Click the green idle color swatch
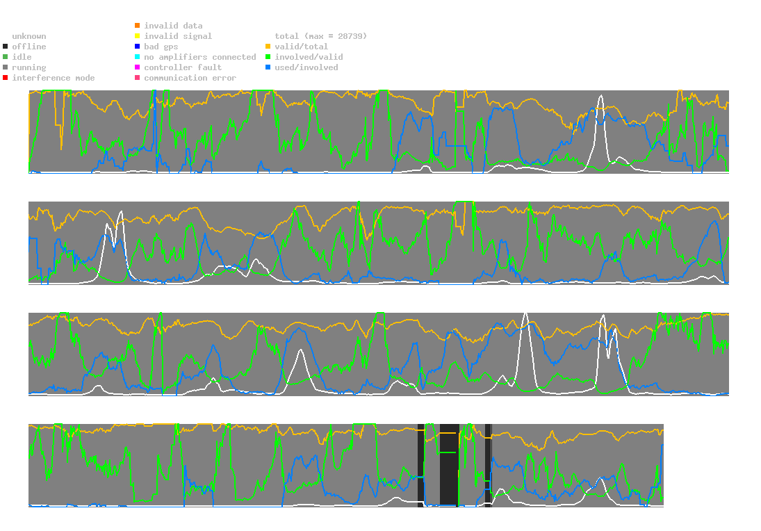761x531 pixels. (6, 57)
